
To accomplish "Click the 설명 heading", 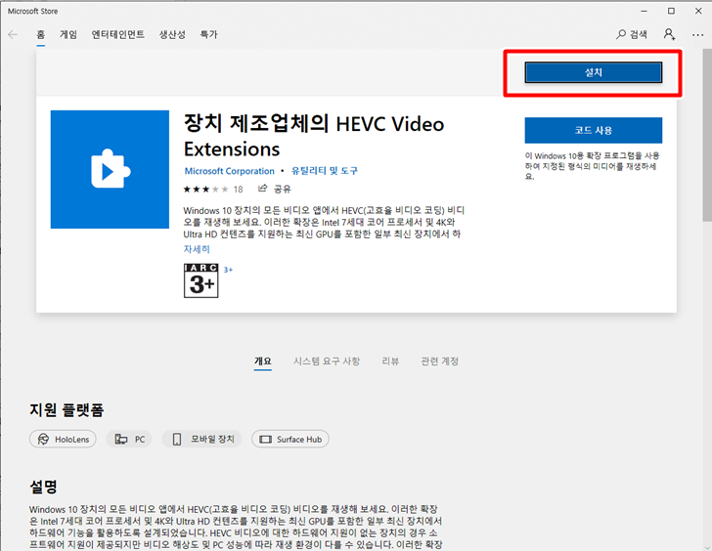I will click(x=44, y=487).
